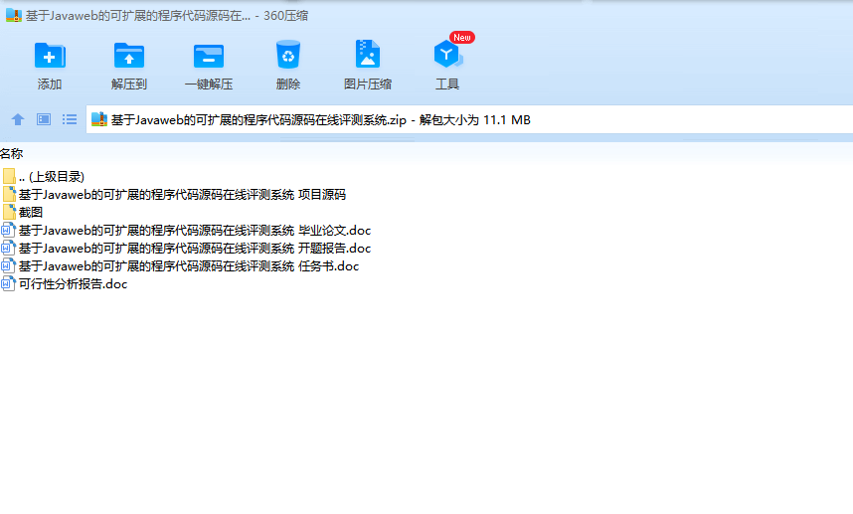Click the 360压缩 app icon in the title bar
853x514 pixels.
14,15
